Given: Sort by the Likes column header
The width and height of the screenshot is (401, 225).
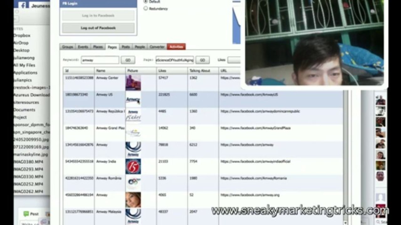Looking at the screenshot, I should tap(172, 71).
